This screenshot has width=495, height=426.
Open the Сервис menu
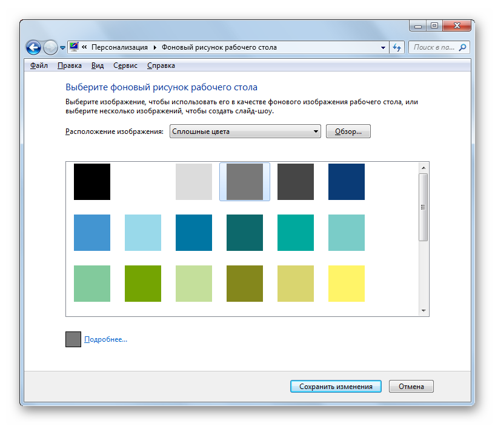tap(125, 65)
